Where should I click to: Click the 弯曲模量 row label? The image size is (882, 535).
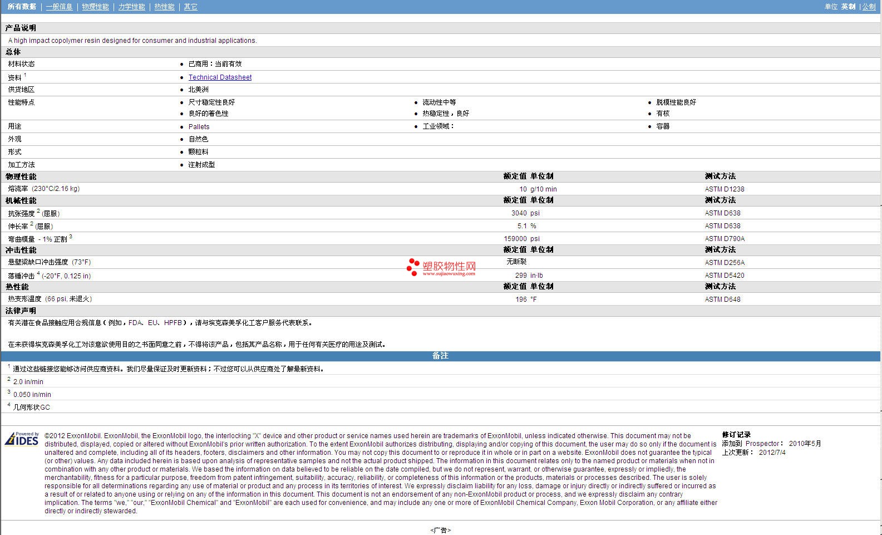tap(40, 239)
